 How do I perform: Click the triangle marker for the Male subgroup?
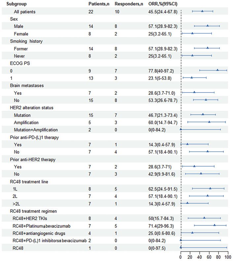point(207,25)
